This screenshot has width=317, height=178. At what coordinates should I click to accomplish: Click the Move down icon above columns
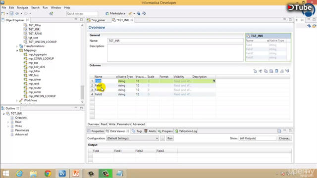[287, 71]
